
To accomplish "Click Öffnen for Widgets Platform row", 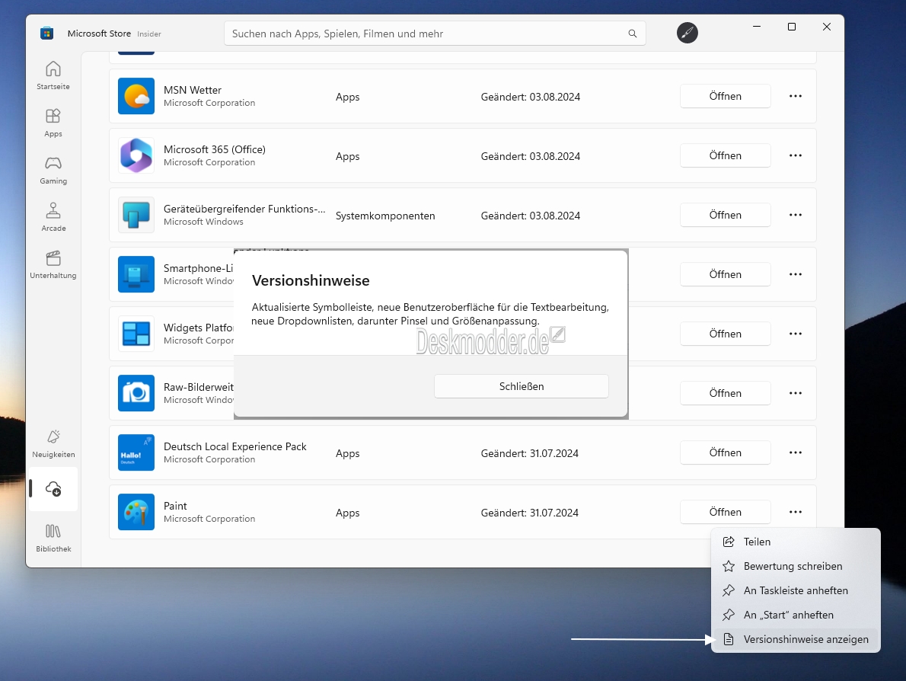I will (x=725, y=334).
